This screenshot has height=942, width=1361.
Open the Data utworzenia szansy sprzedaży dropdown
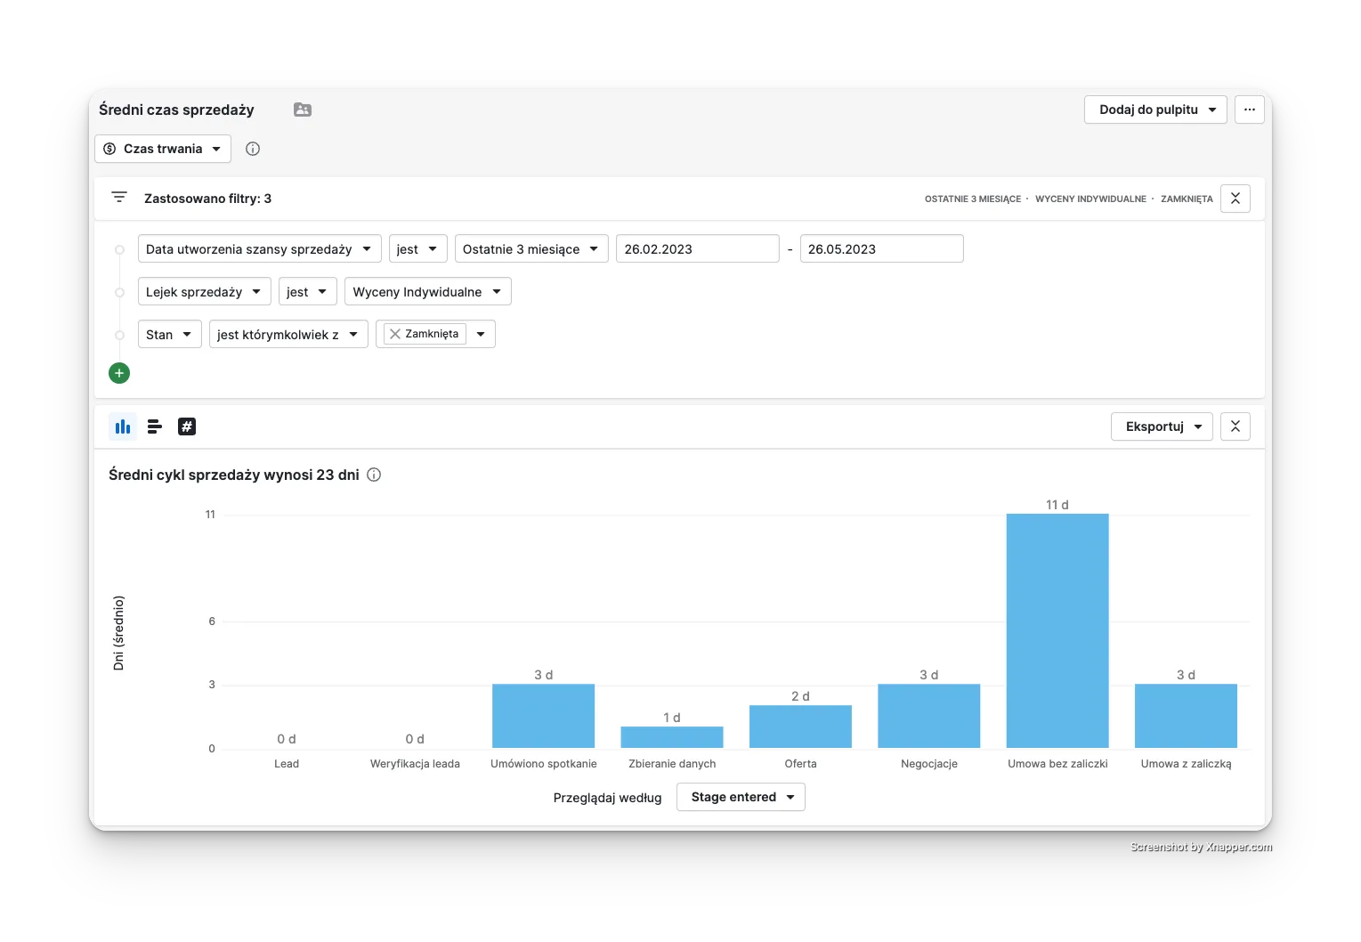click(x=260, y=248)
